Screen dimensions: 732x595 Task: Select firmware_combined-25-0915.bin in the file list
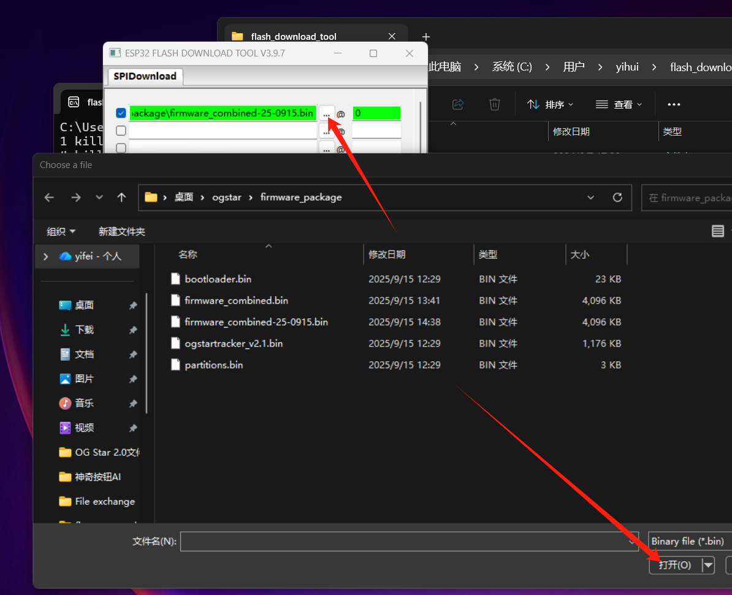(256, 322)
